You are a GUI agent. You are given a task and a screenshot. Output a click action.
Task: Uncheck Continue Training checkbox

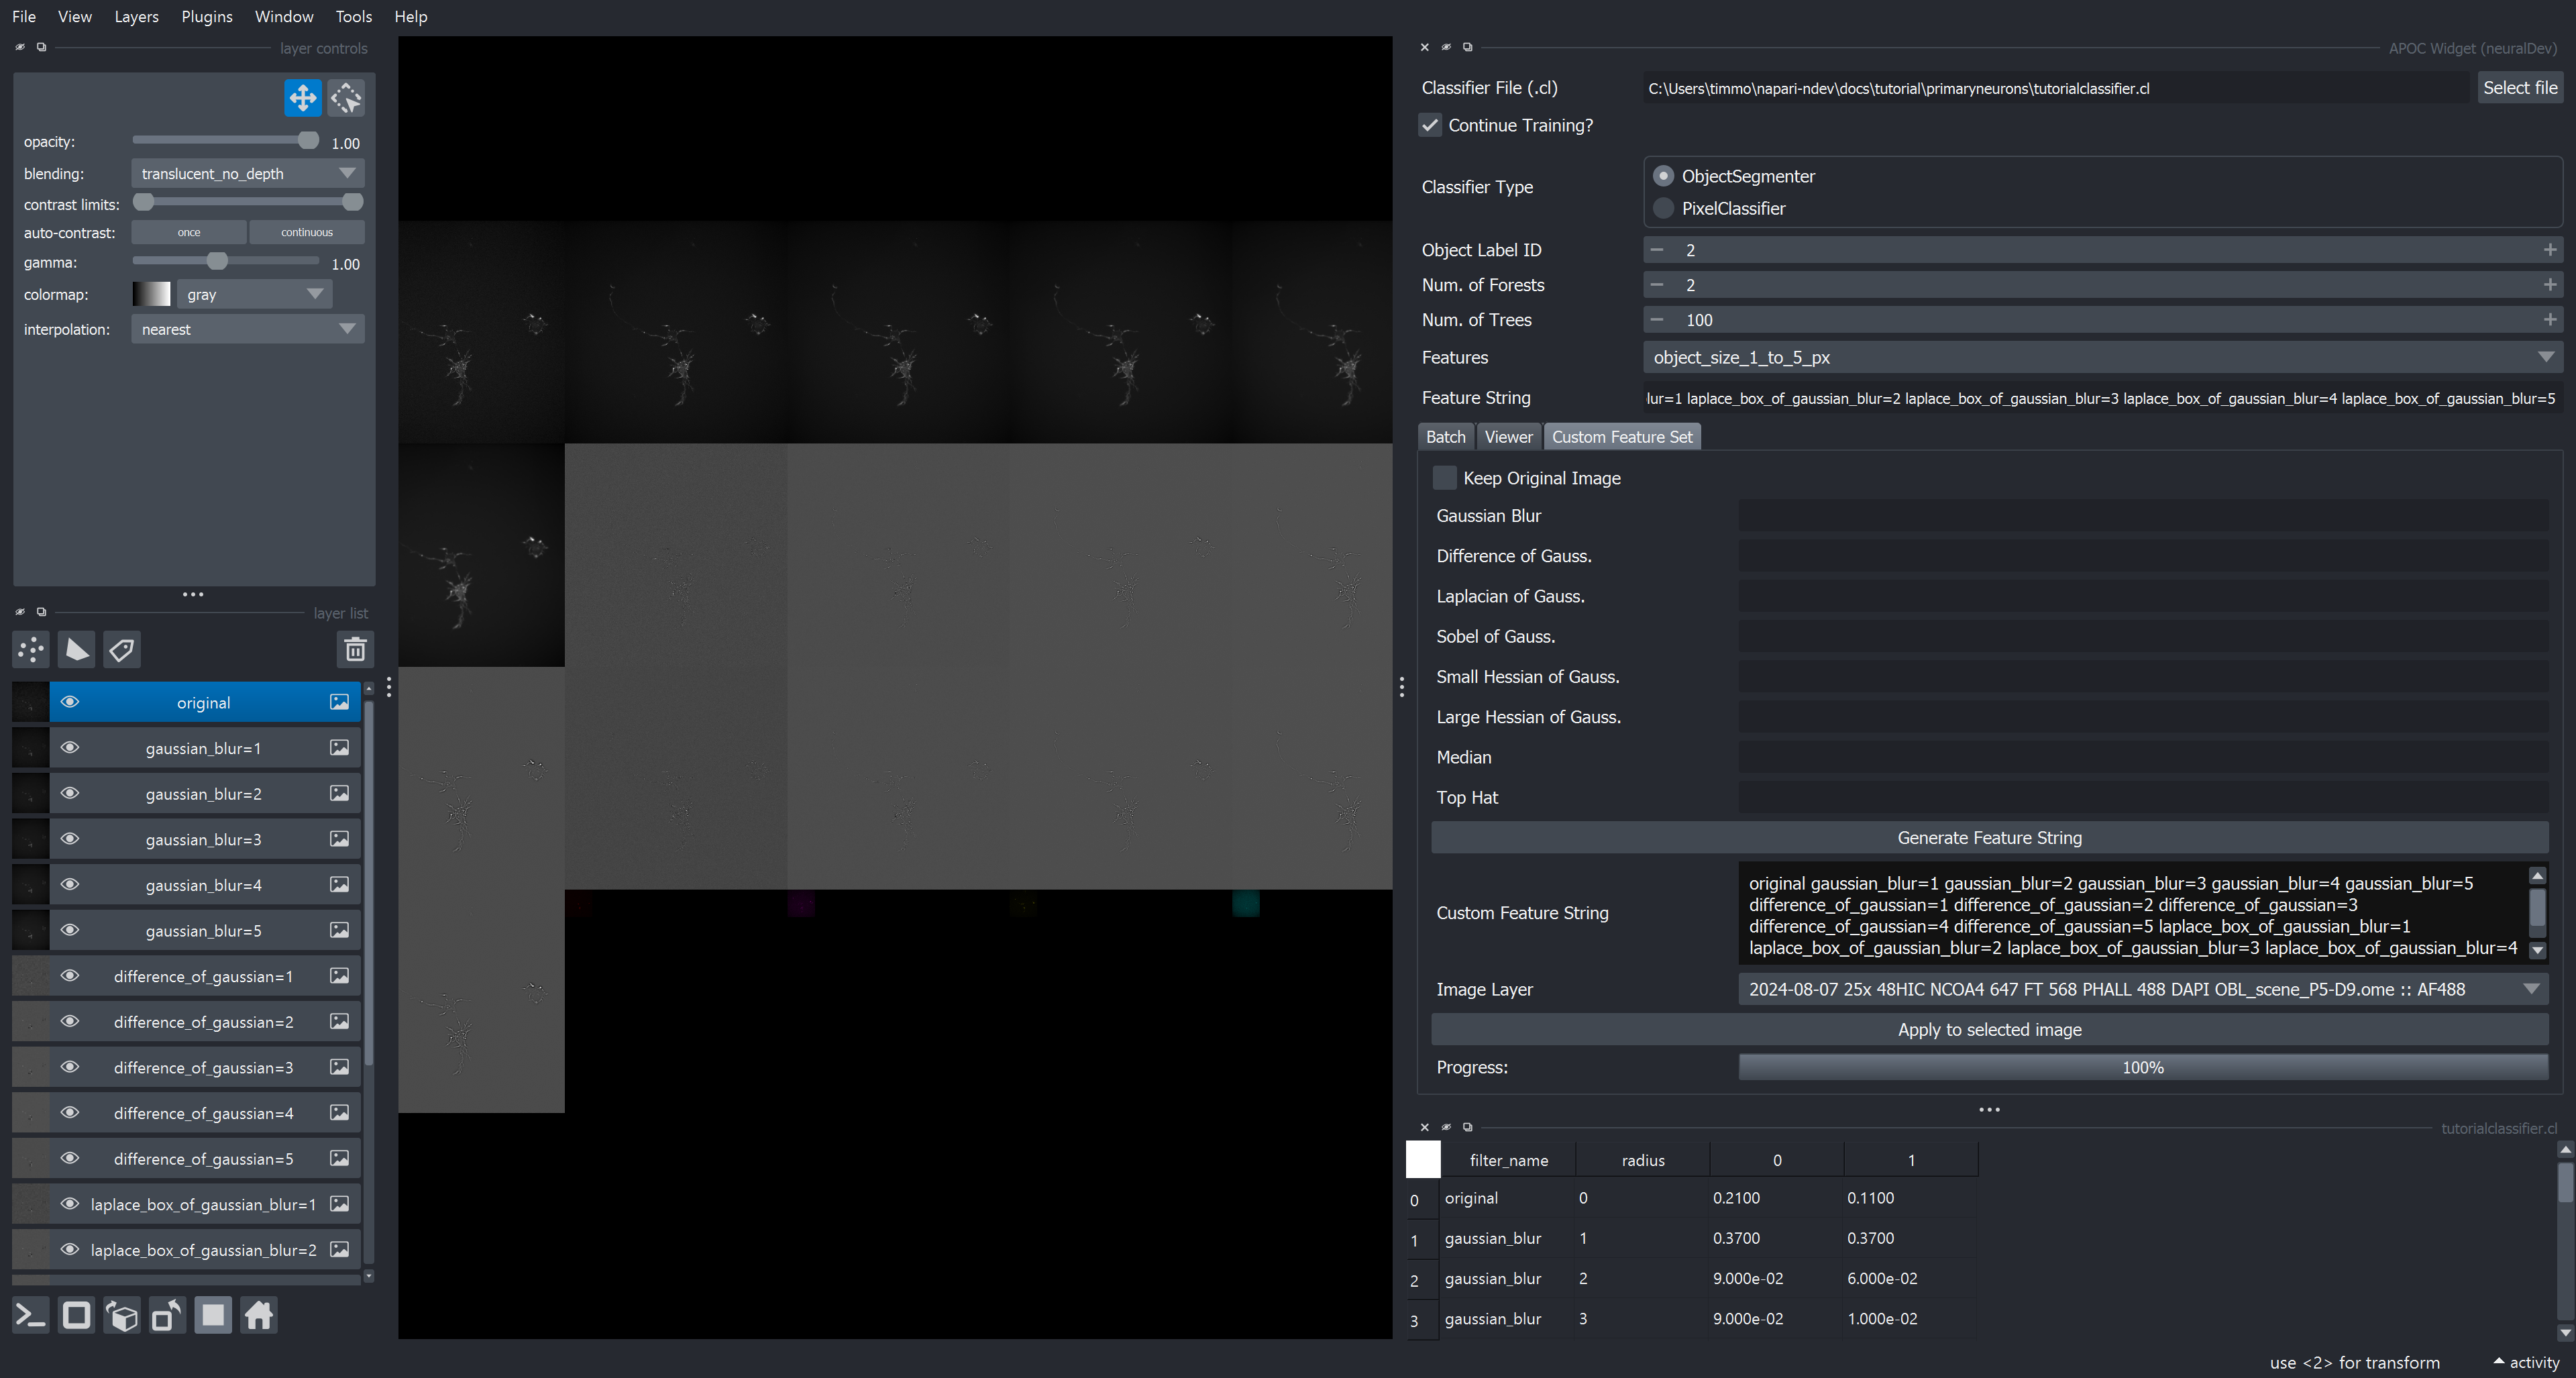point(1430,125)
